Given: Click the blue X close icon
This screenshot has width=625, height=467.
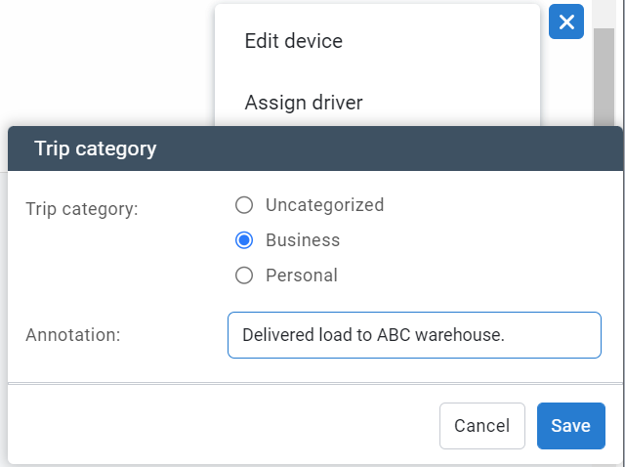Looking at the screenshot, I should click(566, 22).
